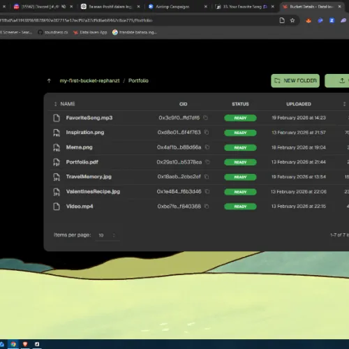Copy CID of Video.mp4

click(x=207, y=207)
